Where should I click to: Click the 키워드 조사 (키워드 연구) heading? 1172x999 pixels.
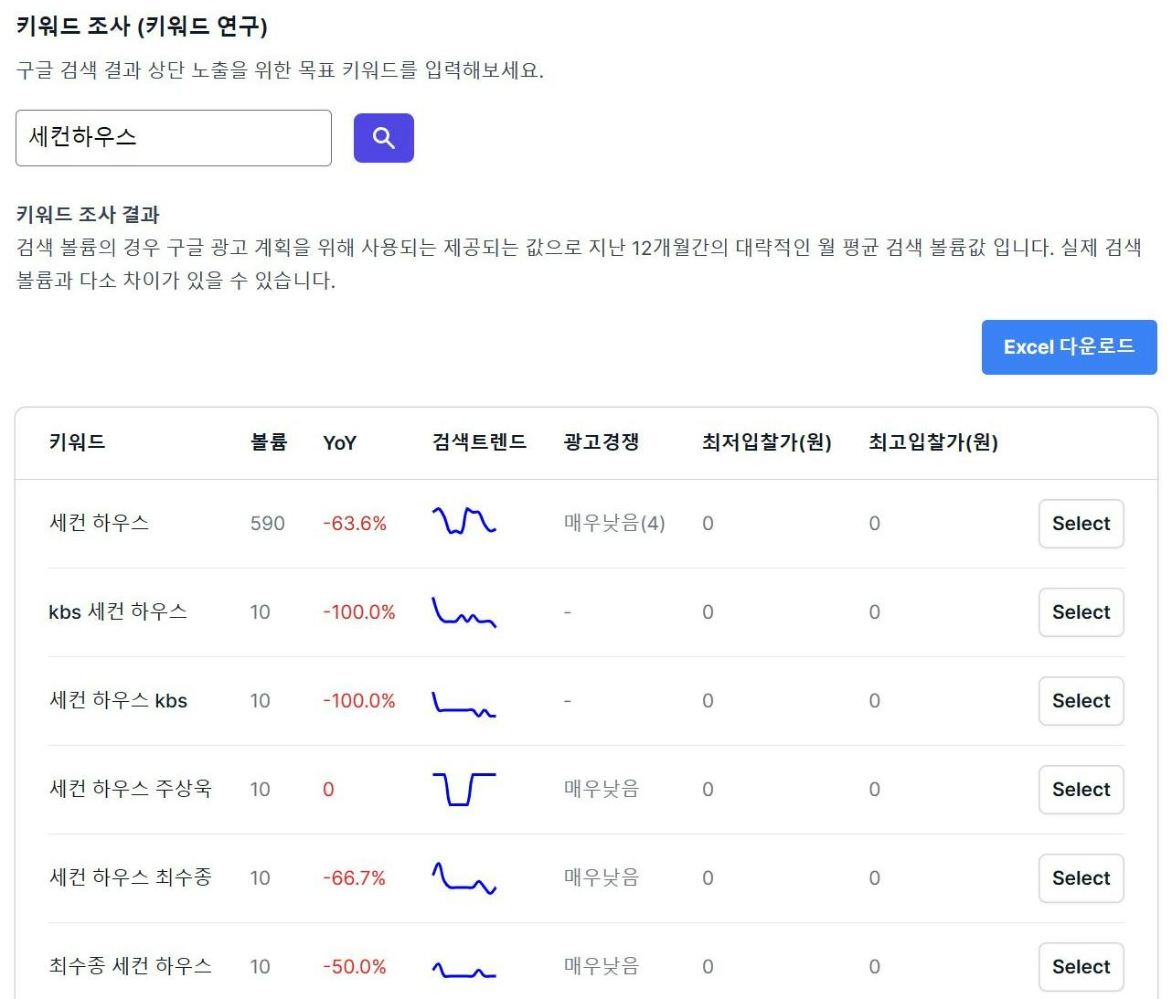click(x=142, y=26)
